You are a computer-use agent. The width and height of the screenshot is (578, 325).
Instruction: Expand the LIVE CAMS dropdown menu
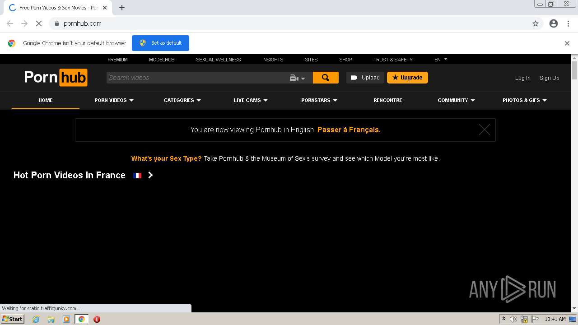251,100
